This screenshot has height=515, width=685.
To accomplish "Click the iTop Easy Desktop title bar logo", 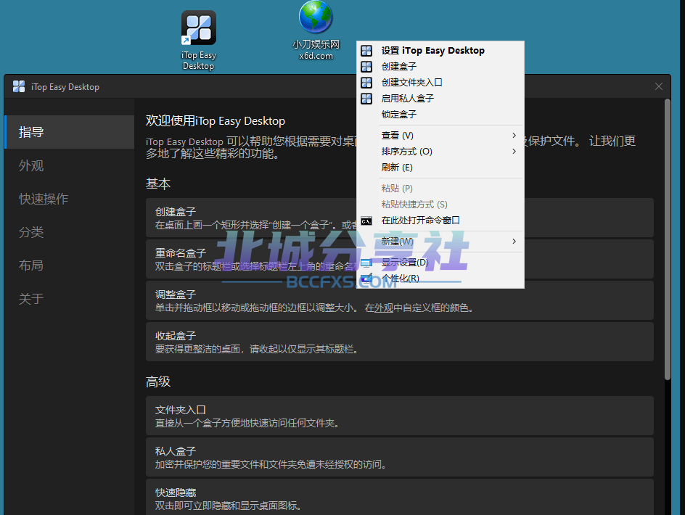I will pyautogui.click(x=19, y=86).
